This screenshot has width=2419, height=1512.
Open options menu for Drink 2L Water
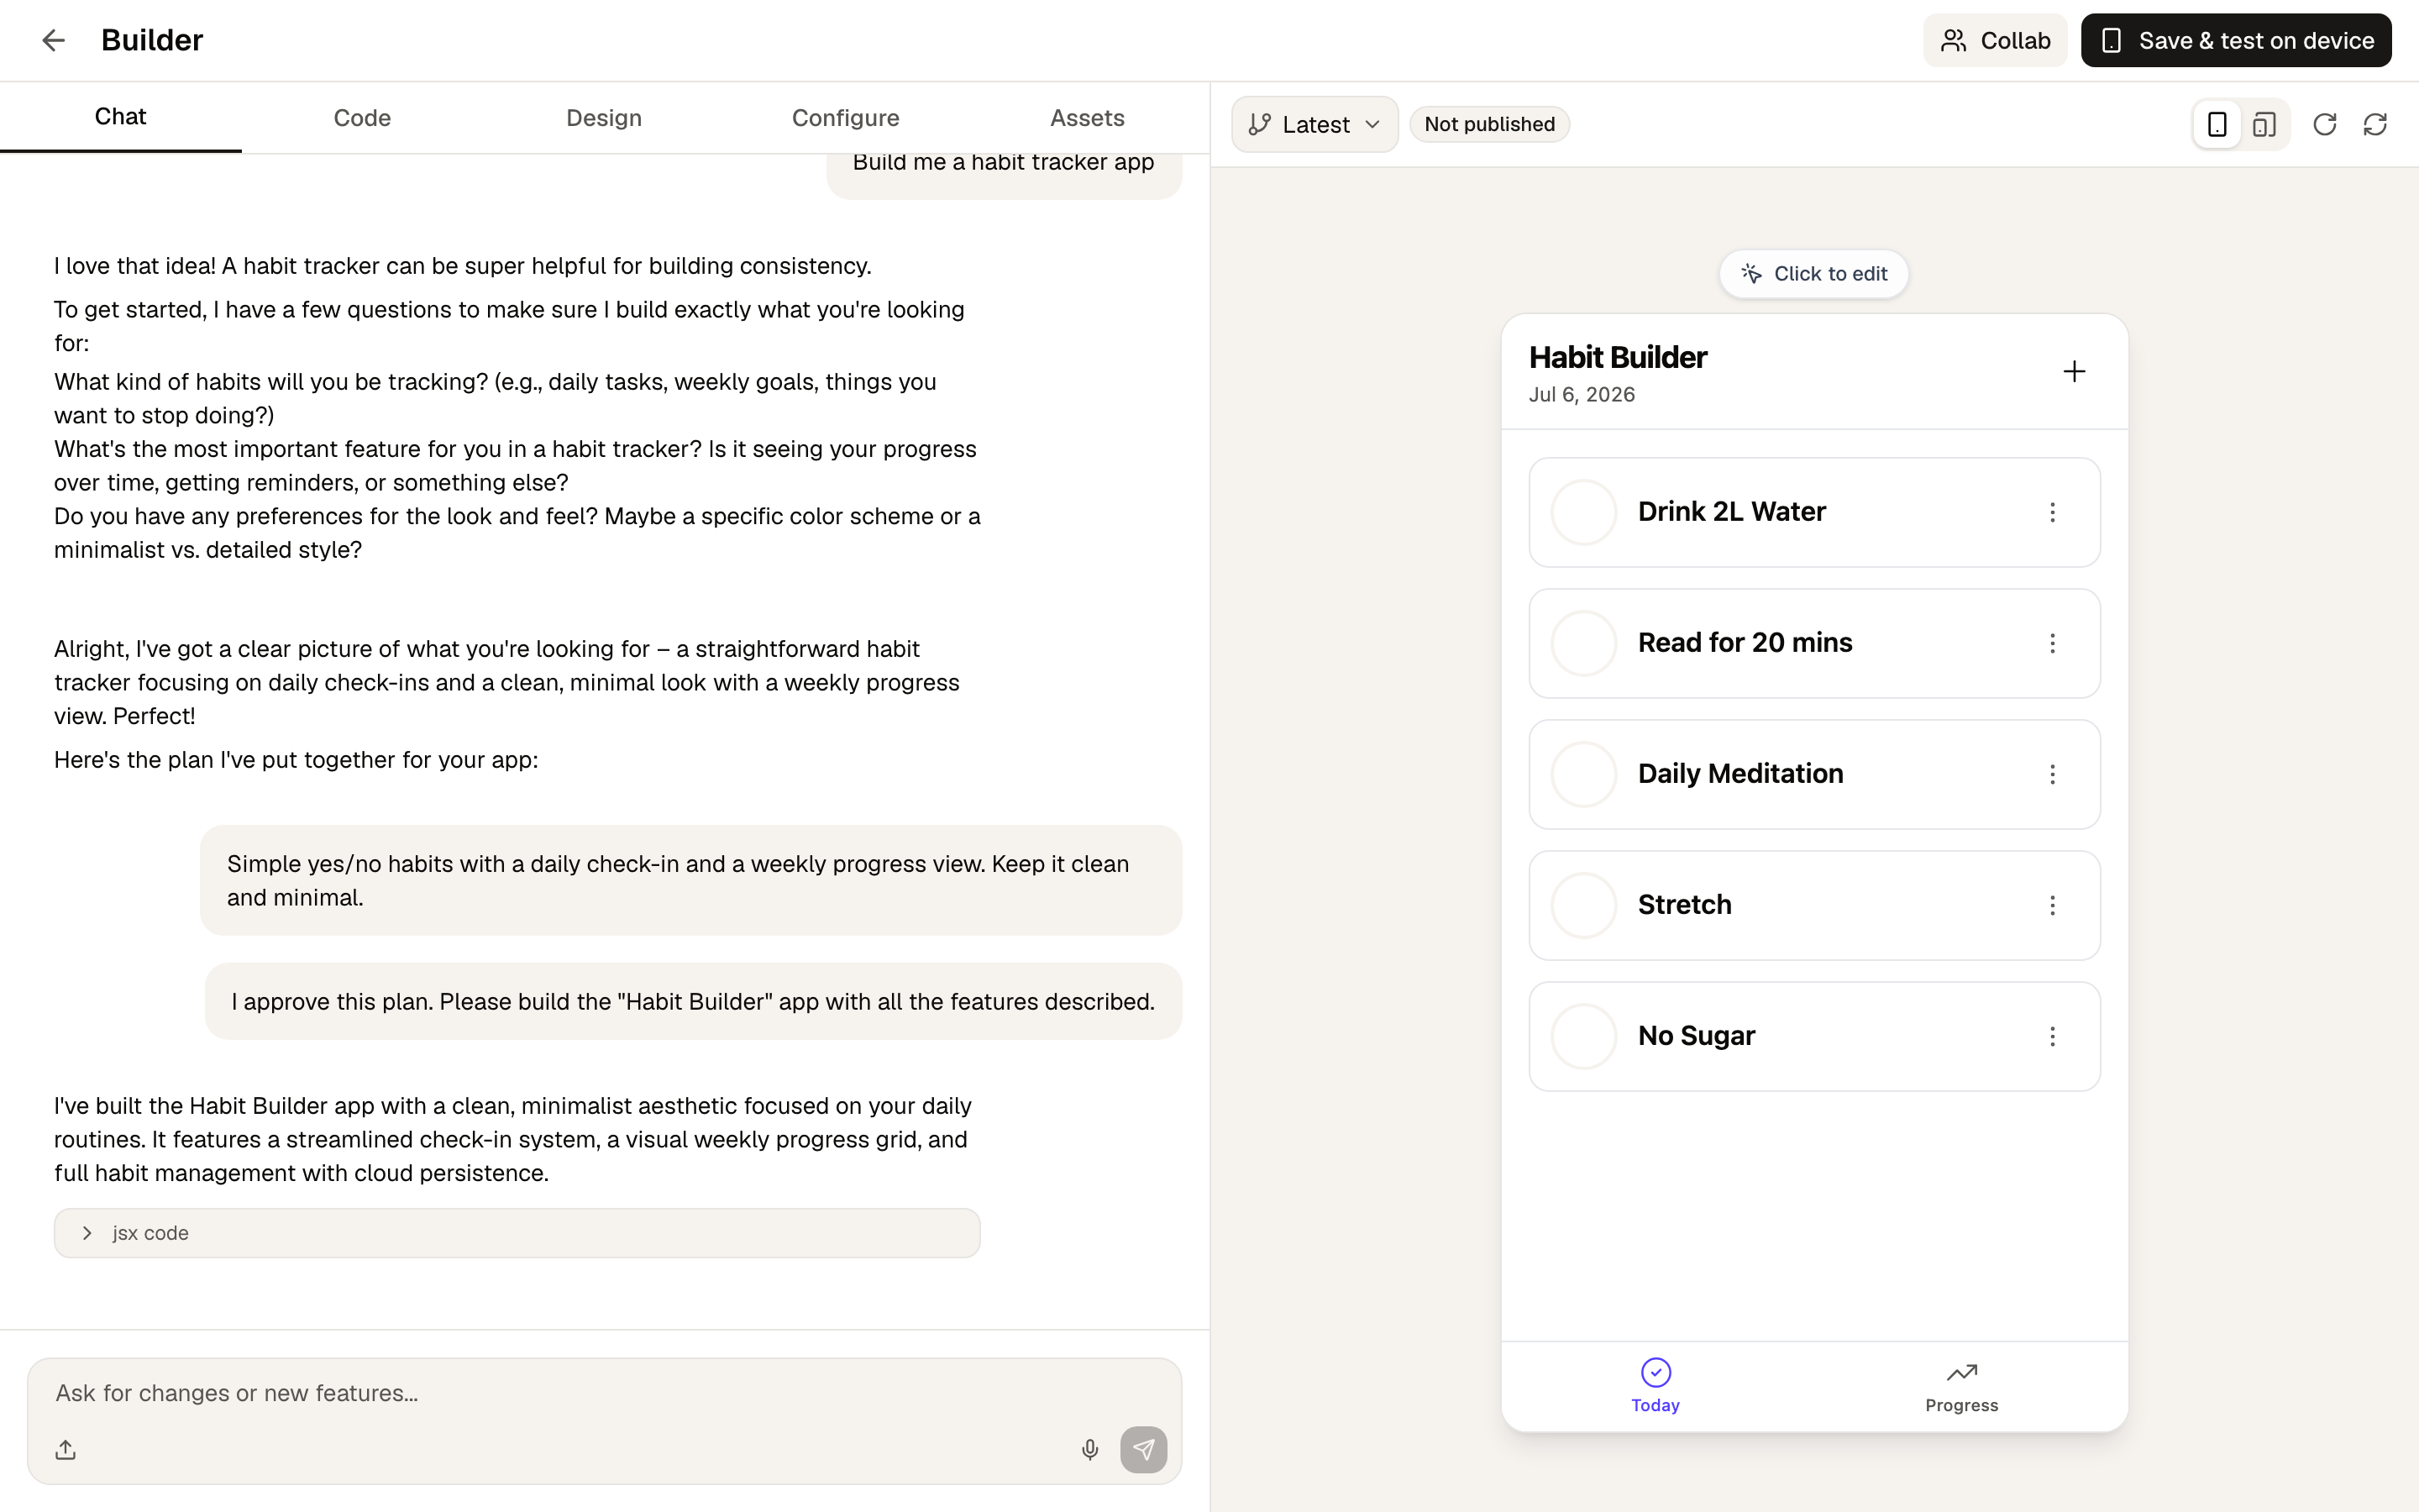(x=2052, y=512)
